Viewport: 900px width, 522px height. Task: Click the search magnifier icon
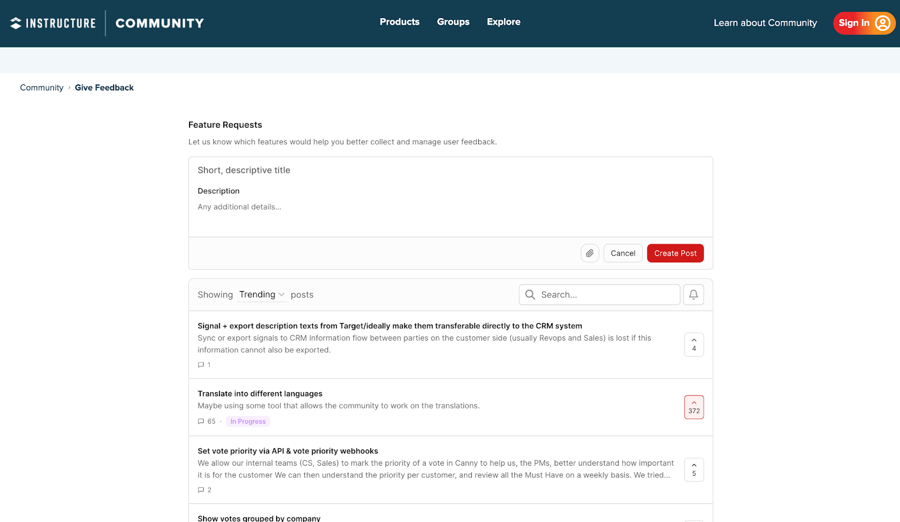coord(530,294)
